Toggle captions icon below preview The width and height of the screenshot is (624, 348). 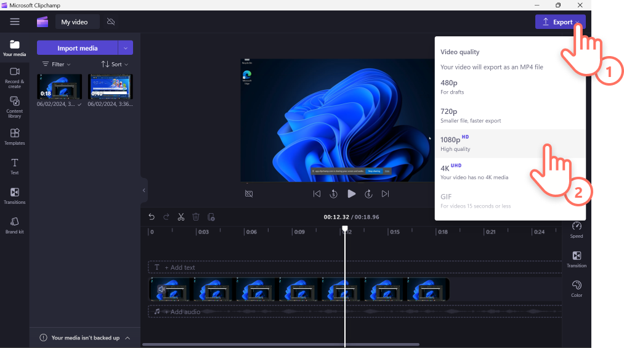[249, 193]
